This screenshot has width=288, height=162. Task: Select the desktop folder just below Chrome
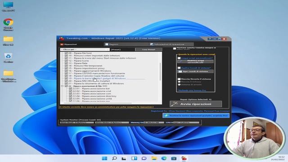8,41
